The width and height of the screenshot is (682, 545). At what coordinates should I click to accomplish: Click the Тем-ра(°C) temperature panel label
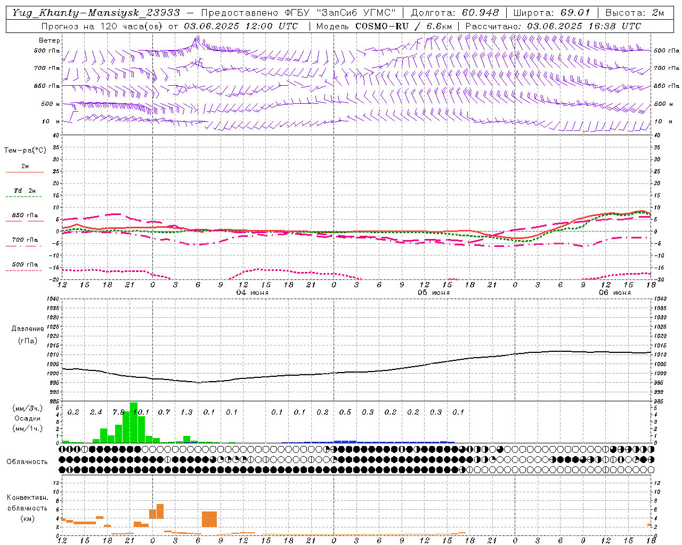pos(25,151)
